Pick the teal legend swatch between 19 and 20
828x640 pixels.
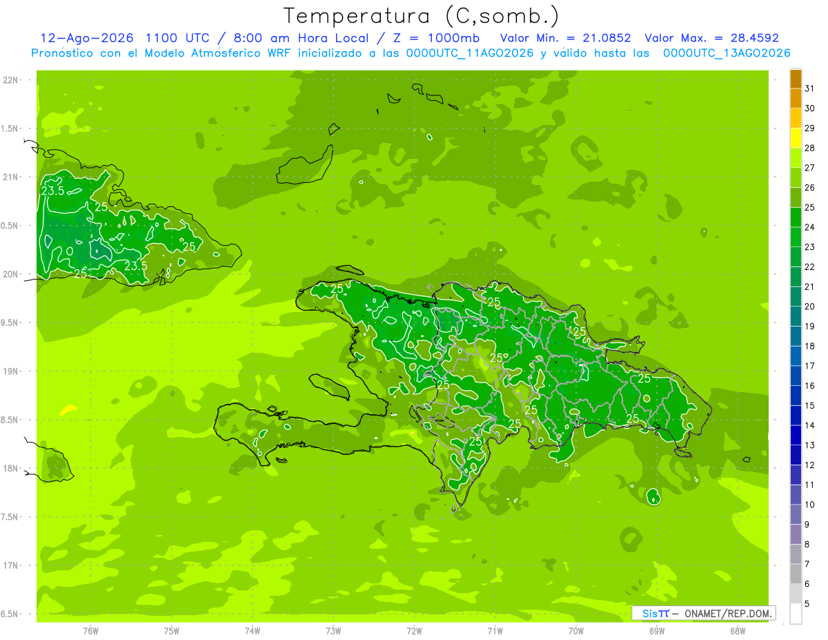(x=796, y=316)
